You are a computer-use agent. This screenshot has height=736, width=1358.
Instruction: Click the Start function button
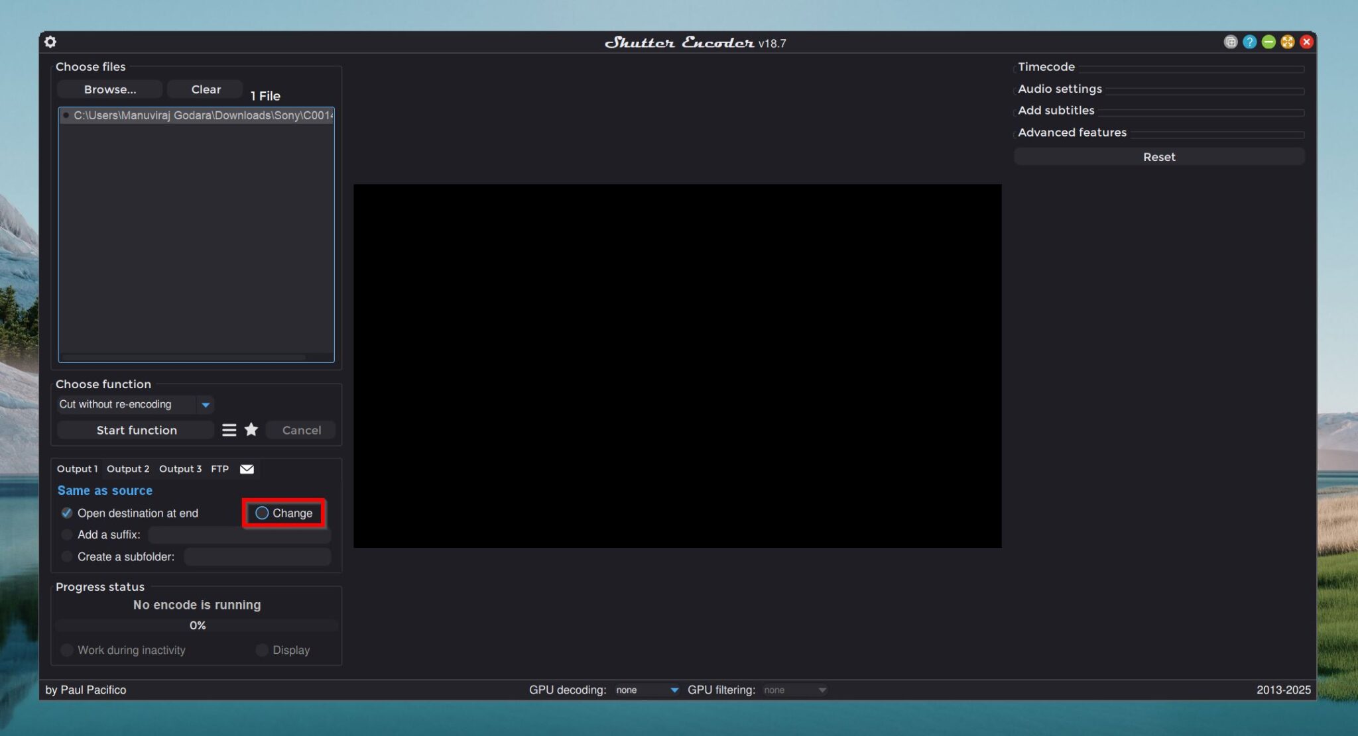point(136,430)
